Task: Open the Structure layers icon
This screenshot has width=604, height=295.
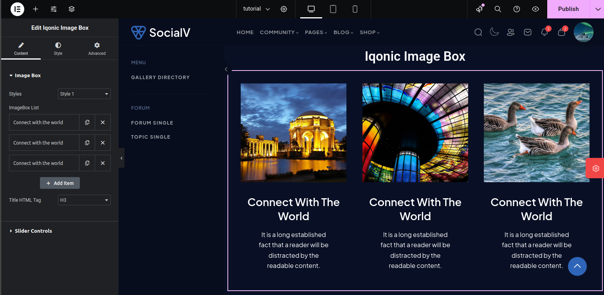Action: 72,9
